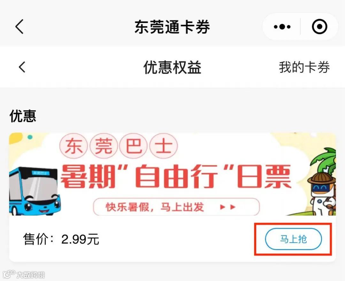
Task: Open the 暑期自由行日票 red headline
Action: (176, 177)
